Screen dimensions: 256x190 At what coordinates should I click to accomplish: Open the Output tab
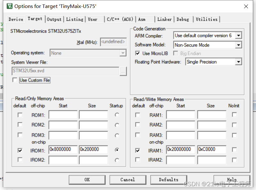[54, 19]
